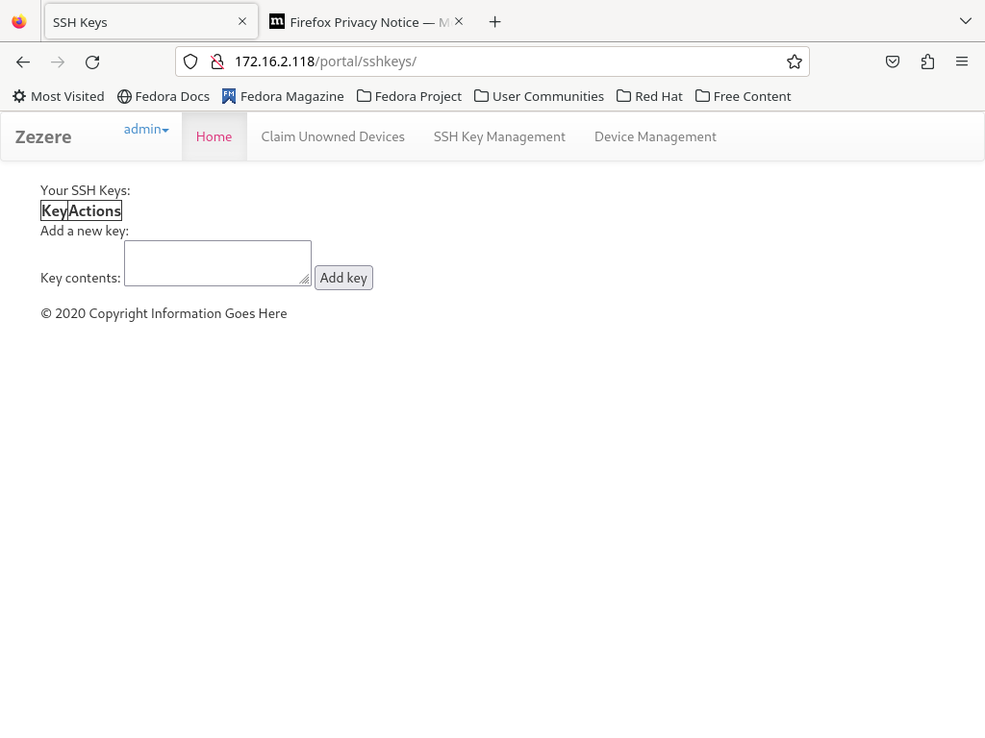The height and width of the screenshot is (738, 985).
Task: Reload the current page
Action: pyautogui.click(x=92, y=61)
